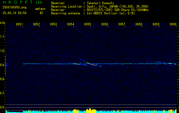Click the Receiving Location Ogaki, Gifu text
Viewport: 179px width, 113px height.
118,6
